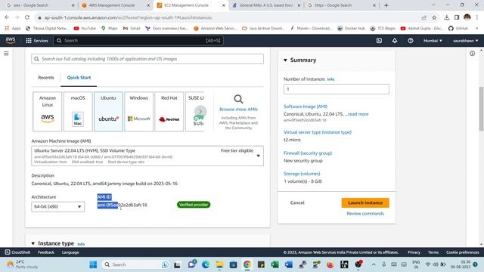484x272 pixels.
Task: Reload the page in the browser
Action: [27, 17]
